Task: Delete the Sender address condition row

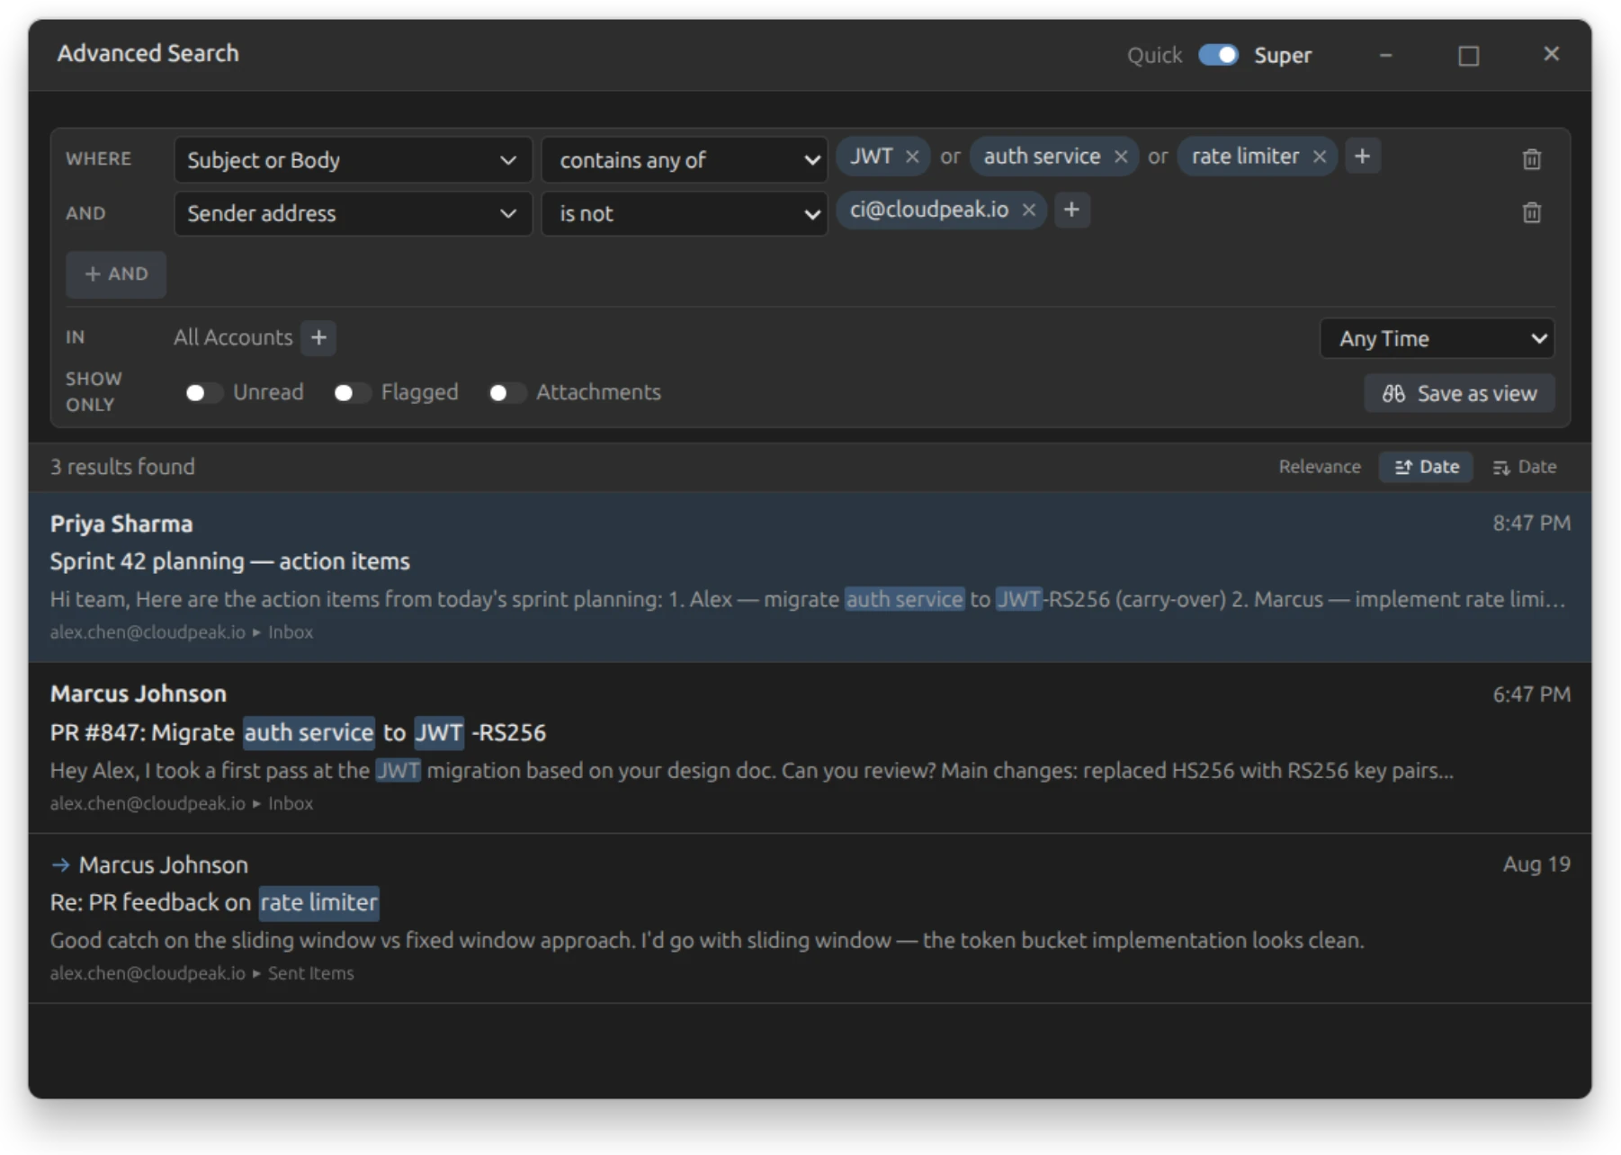Action: pos(1532,213)
